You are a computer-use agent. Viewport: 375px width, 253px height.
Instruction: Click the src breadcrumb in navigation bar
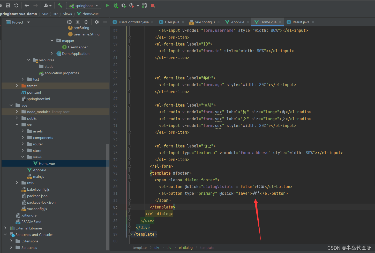[56, 14]
